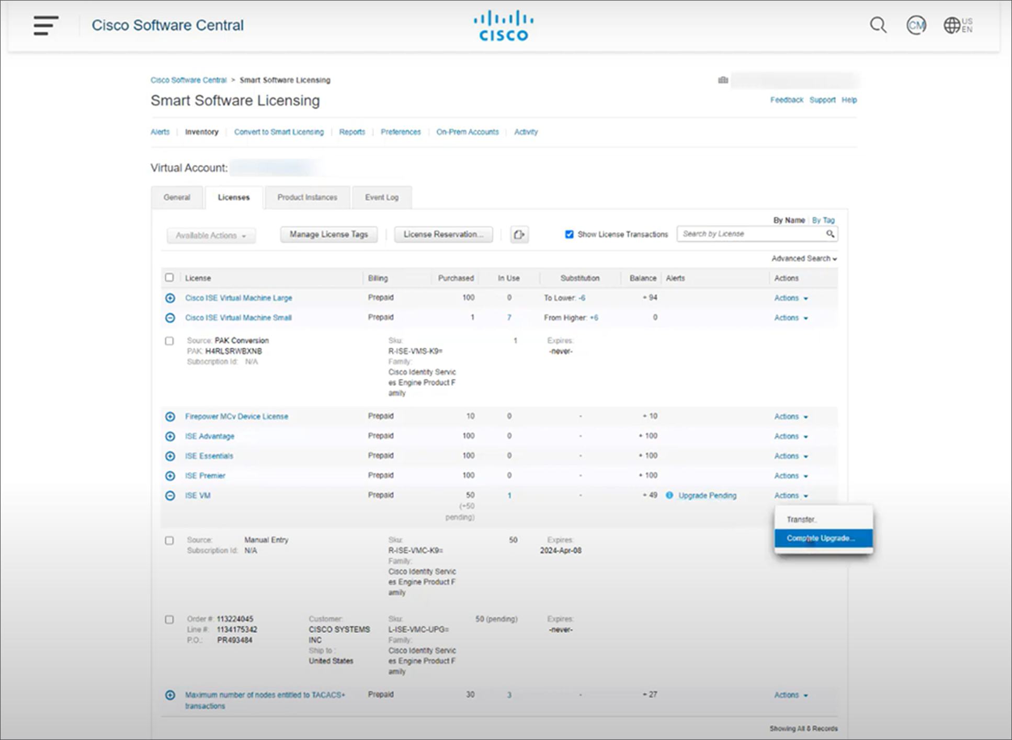Expand Advanced Search options
1012x740 pixels.
click(804, 258)
